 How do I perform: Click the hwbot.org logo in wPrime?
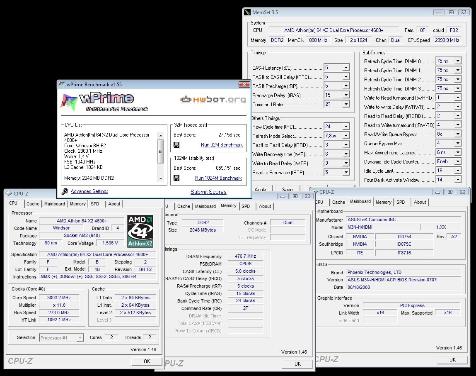[213, 100]
